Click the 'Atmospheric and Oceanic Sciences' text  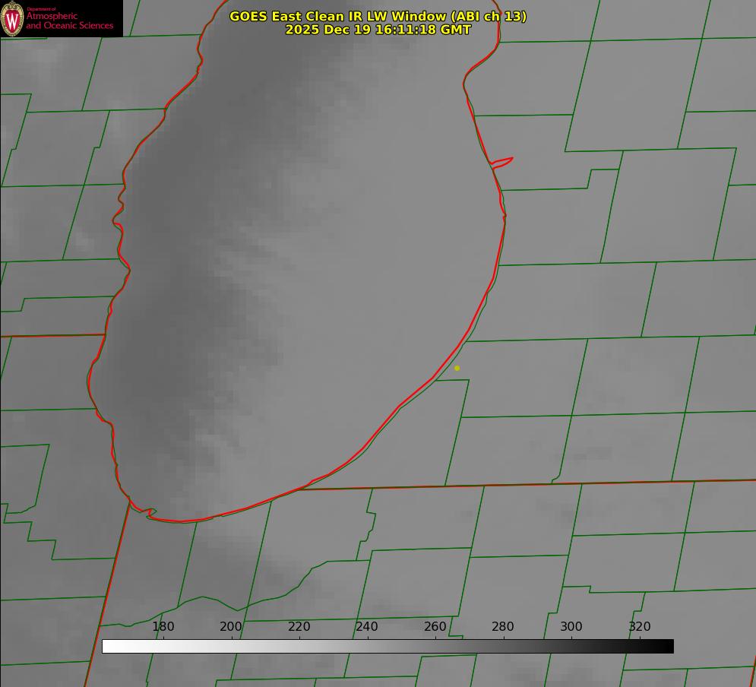[x=69, y=21]
